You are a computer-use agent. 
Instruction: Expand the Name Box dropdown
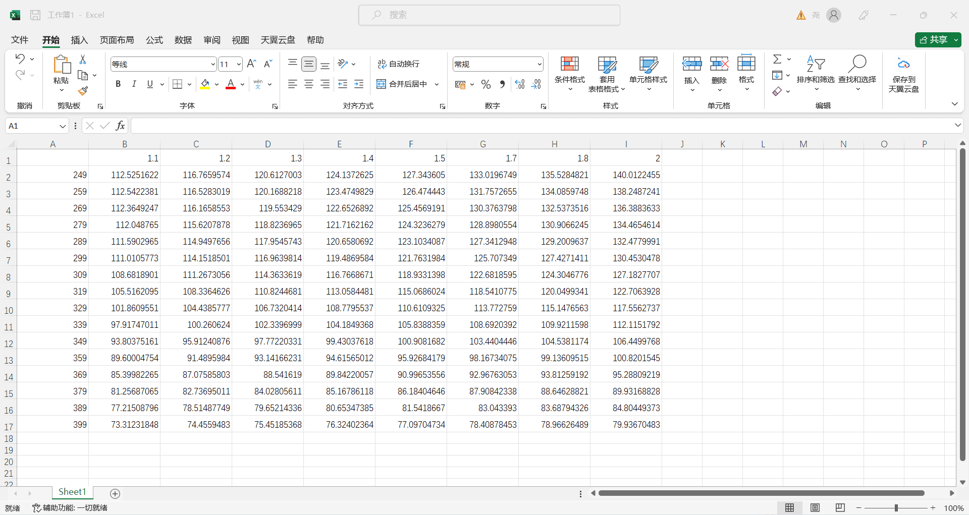[63, 126]
